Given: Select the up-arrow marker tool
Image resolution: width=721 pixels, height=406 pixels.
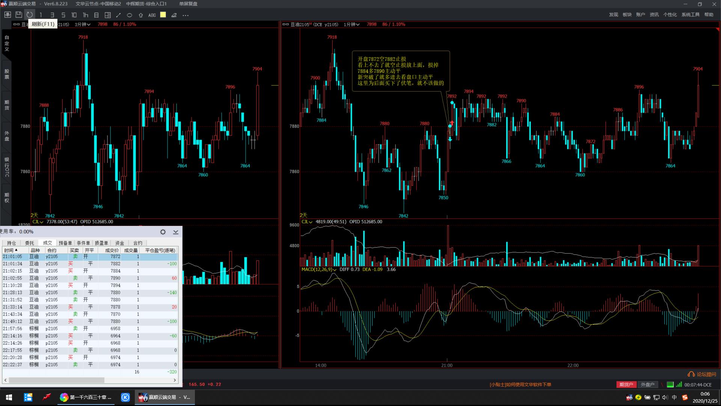Looking at the screenshot, I should pos(141,15).
